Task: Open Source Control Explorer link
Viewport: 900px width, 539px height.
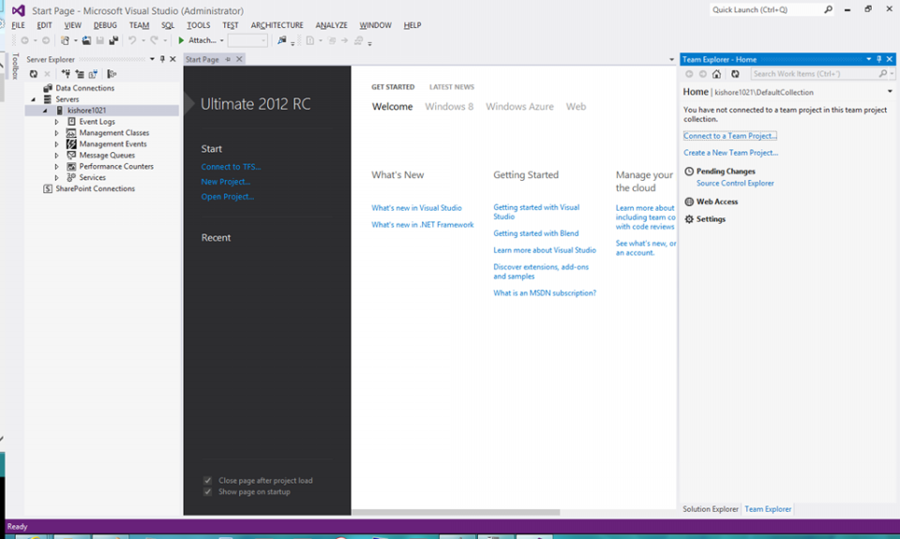Action: click(735, 183)
